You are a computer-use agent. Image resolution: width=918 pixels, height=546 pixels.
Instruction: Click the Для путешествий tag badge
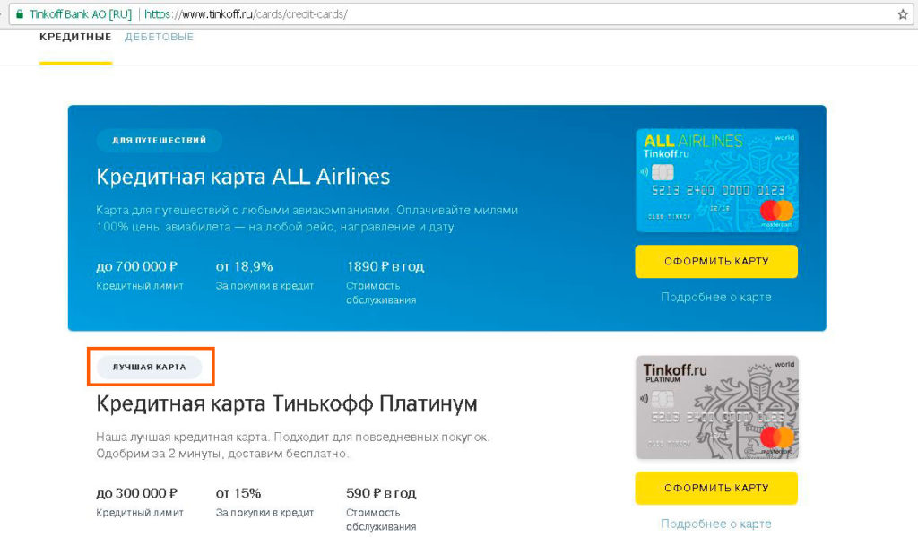[159, 141]
